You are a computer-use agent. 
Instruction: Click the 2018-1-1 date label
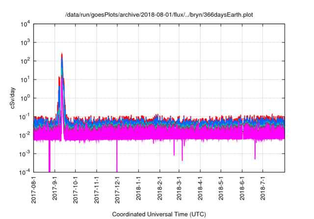pyautogui.click(x=138, y=188)
